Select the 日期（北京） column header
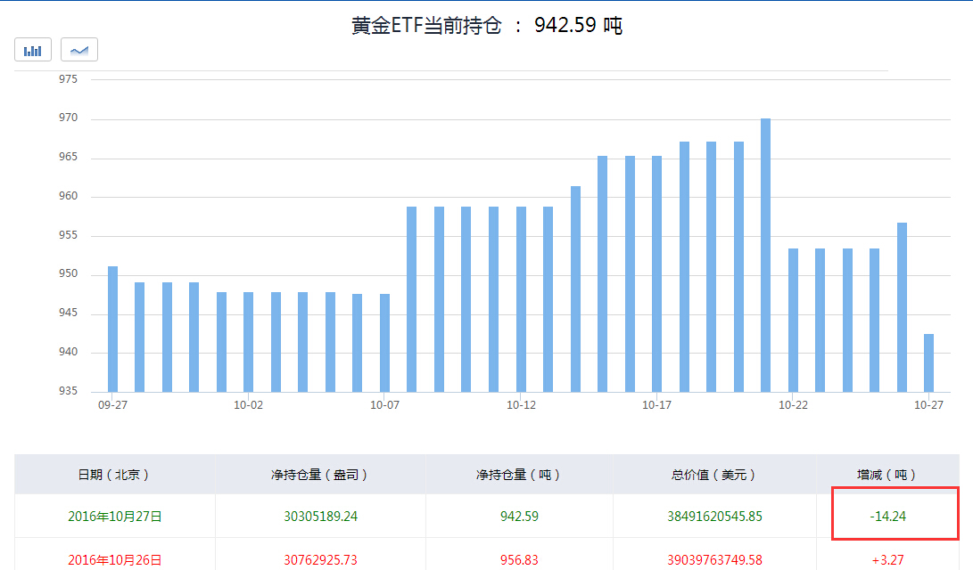 click(114, 475)
